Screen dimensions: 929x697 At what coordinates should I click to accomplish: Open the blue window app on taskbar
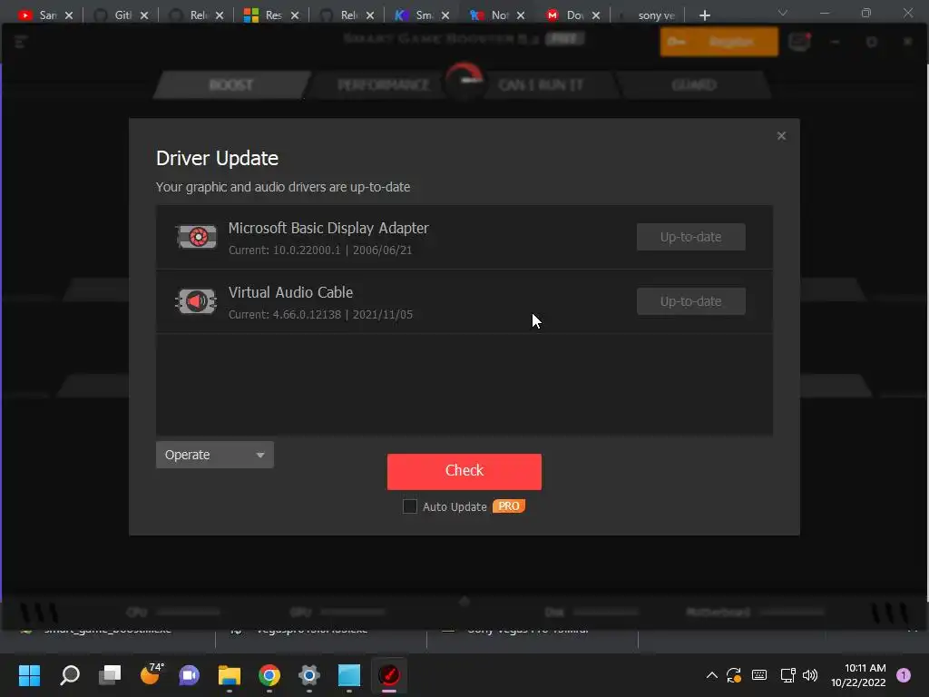tap(349, 675)
